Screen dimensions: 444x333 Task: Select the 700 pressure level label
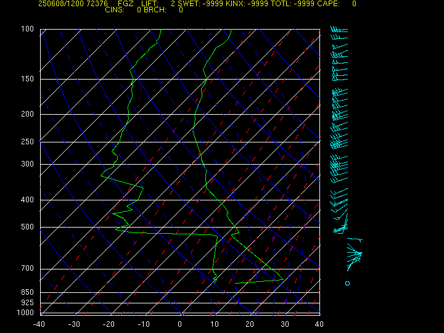[x=28, y=268]
